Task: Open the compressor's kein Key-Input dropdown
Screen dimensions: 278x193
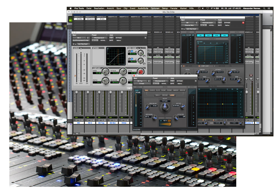Action: pos(83,44)
